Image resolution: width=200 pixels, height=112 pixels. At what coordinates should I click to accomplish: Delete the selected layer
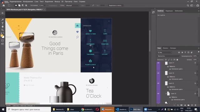(196, 105)
